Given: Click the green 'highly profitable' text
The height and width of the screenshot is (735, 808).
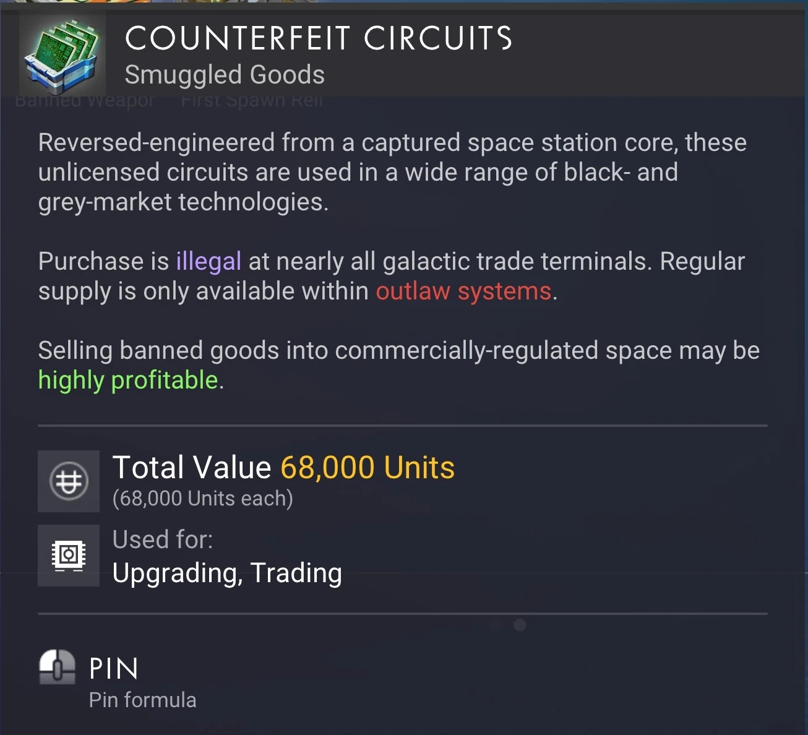Looking at the screenshot, I should pos(128,380).
